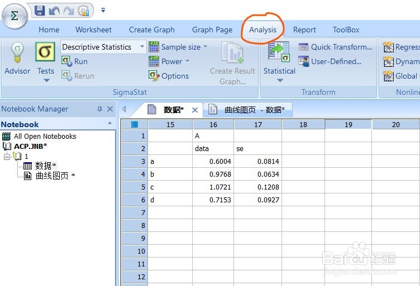Screen dimensions: 420x286
Task: Open the ToolBox ribbon tab
Action: (346, 30)
